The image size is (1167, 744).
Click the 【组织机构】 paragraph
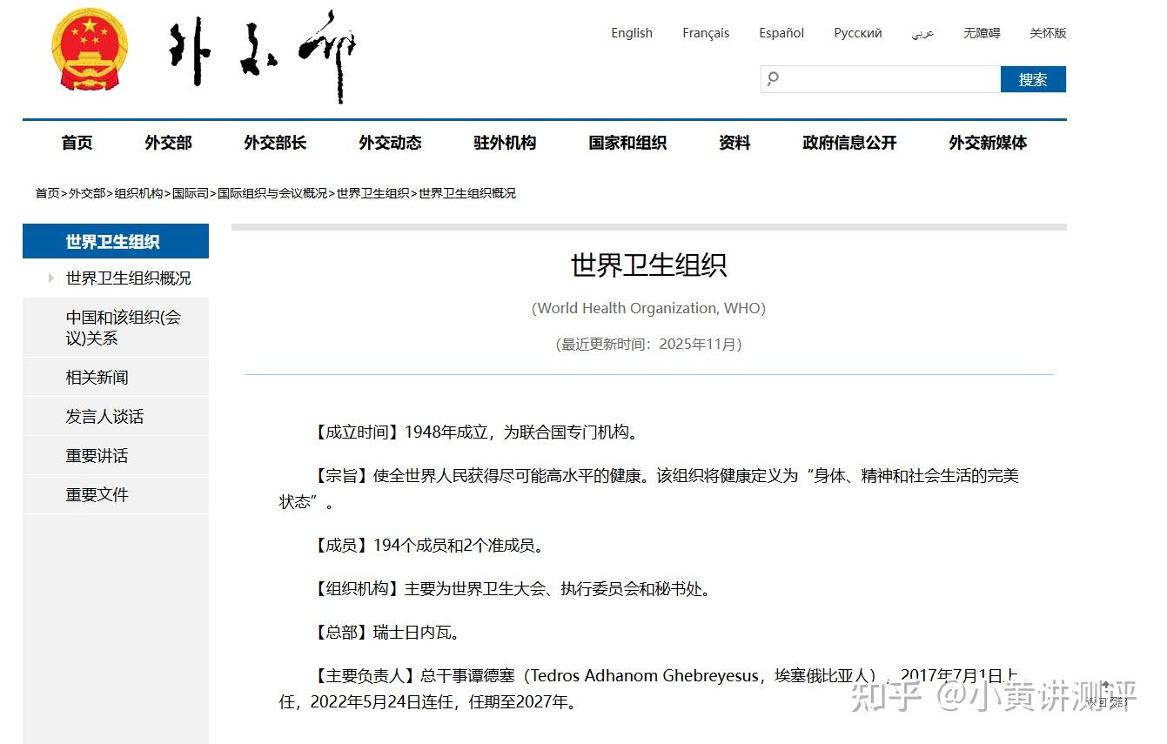[511, 589]
